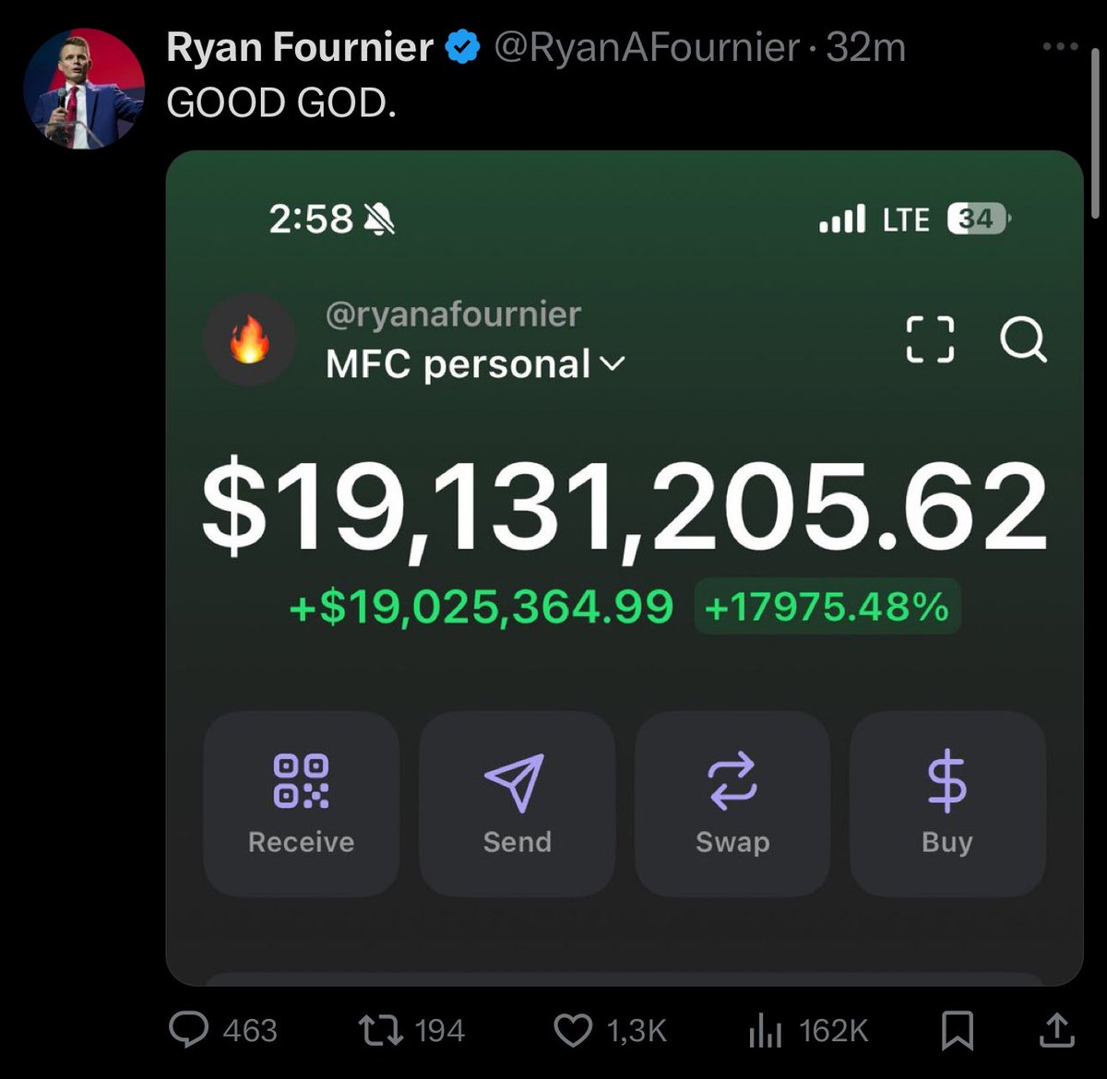Click the share upload icon
This screenshot has height=1079, width=1107.
(1056, 1029)
